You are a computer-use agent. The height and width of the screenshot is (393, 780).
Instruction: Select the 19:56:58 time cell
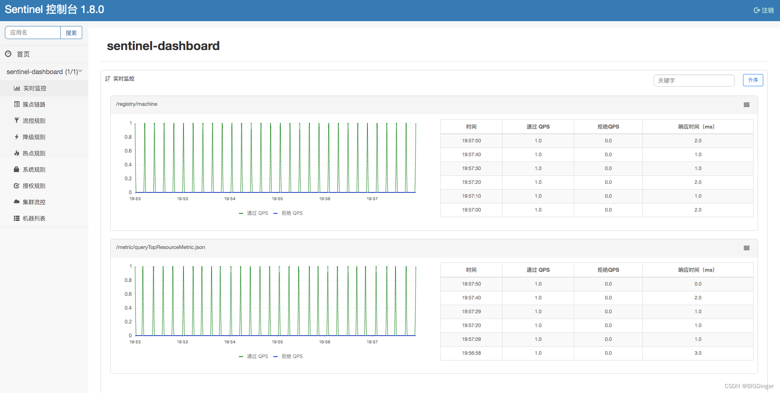(471, 353)
